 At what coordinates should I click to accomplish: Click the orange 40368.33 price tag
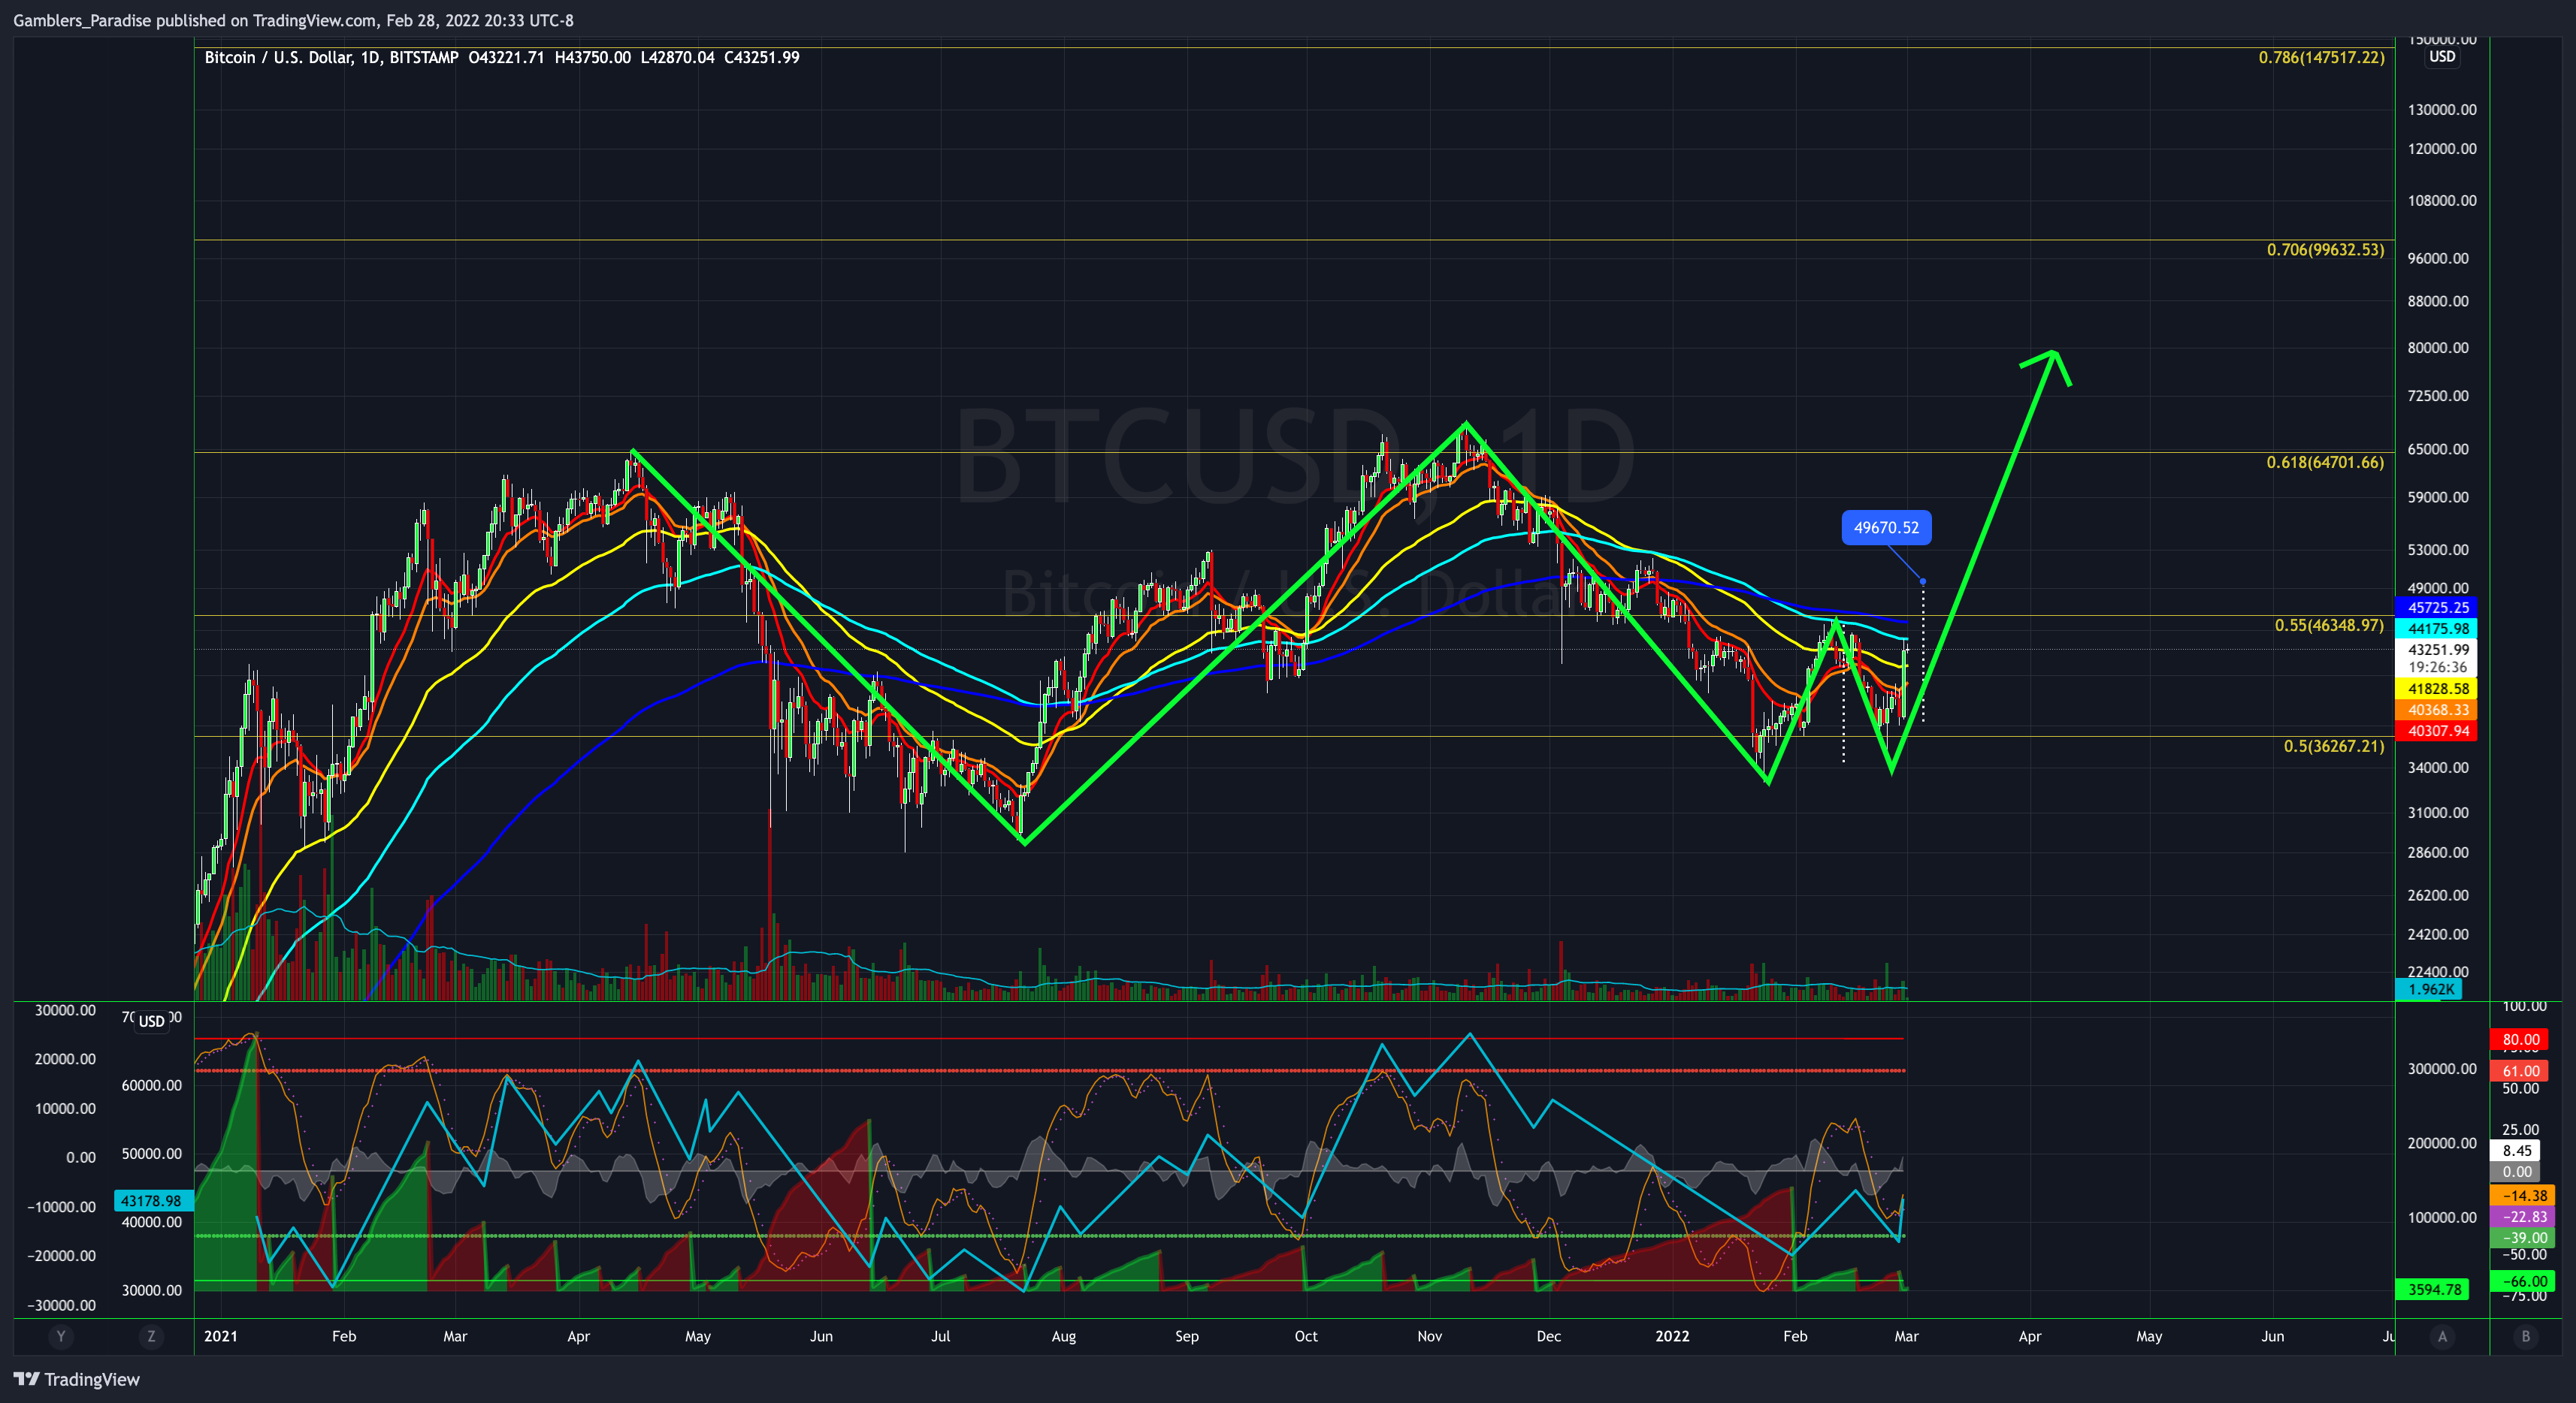click(x=2438, y=711)
